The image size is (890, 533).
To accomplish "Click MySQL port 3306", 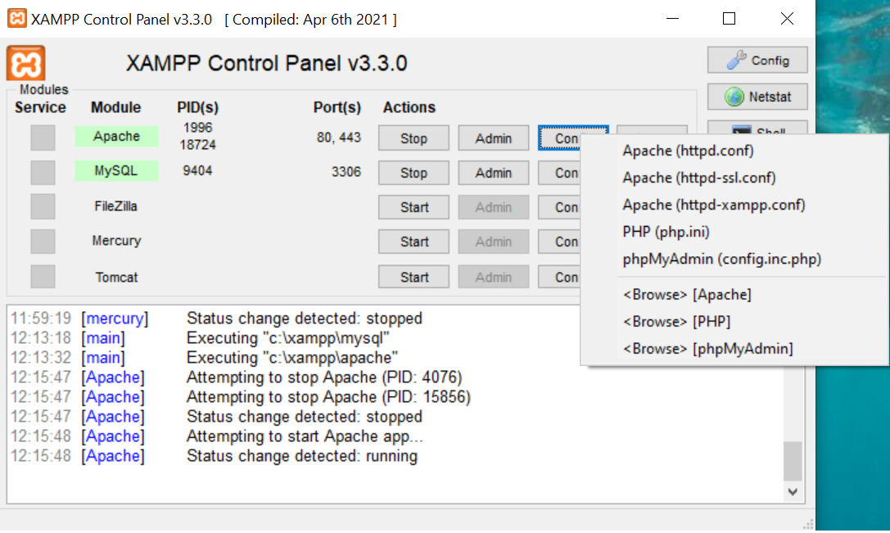I will coord(346,172).
